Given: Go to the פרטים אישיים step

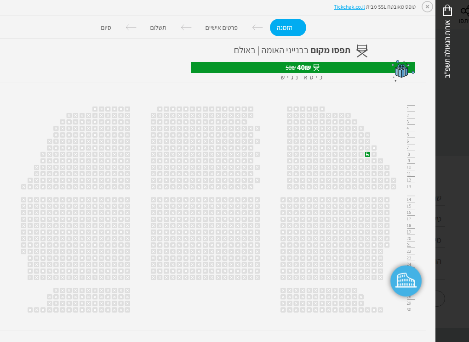Looking at the screenshot, I should tap(221, 28).
